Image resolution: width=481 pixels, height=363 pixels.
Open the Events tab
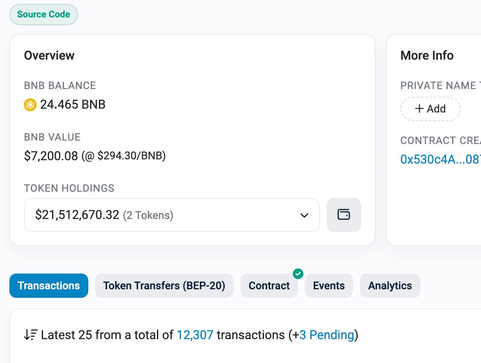pyautogui.click(x=329, y=285)
